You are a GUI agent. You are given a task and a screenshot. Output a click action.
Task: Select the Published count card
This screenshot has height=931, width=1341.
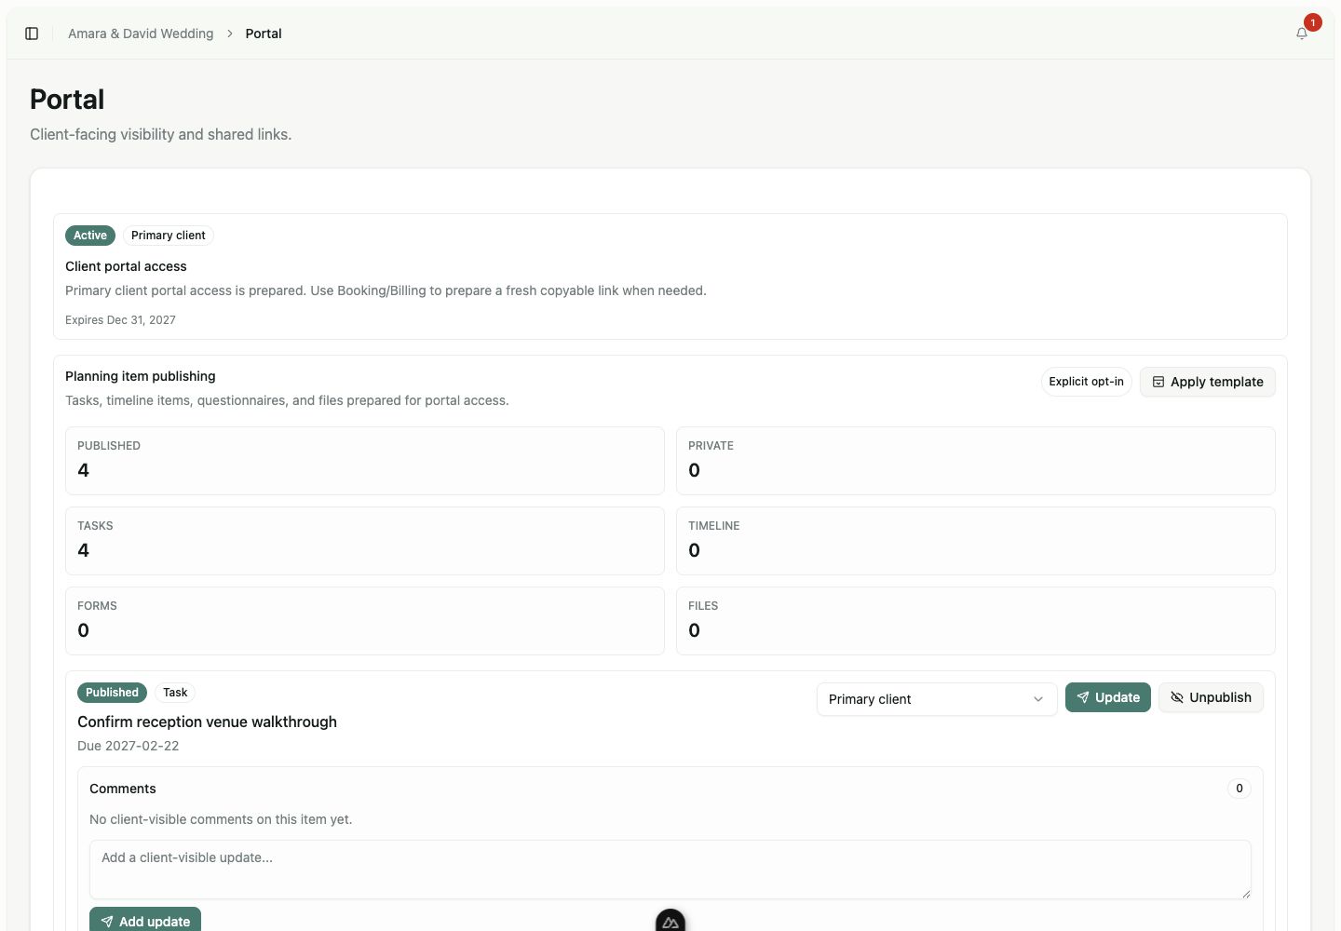click(x=365, y=461)
